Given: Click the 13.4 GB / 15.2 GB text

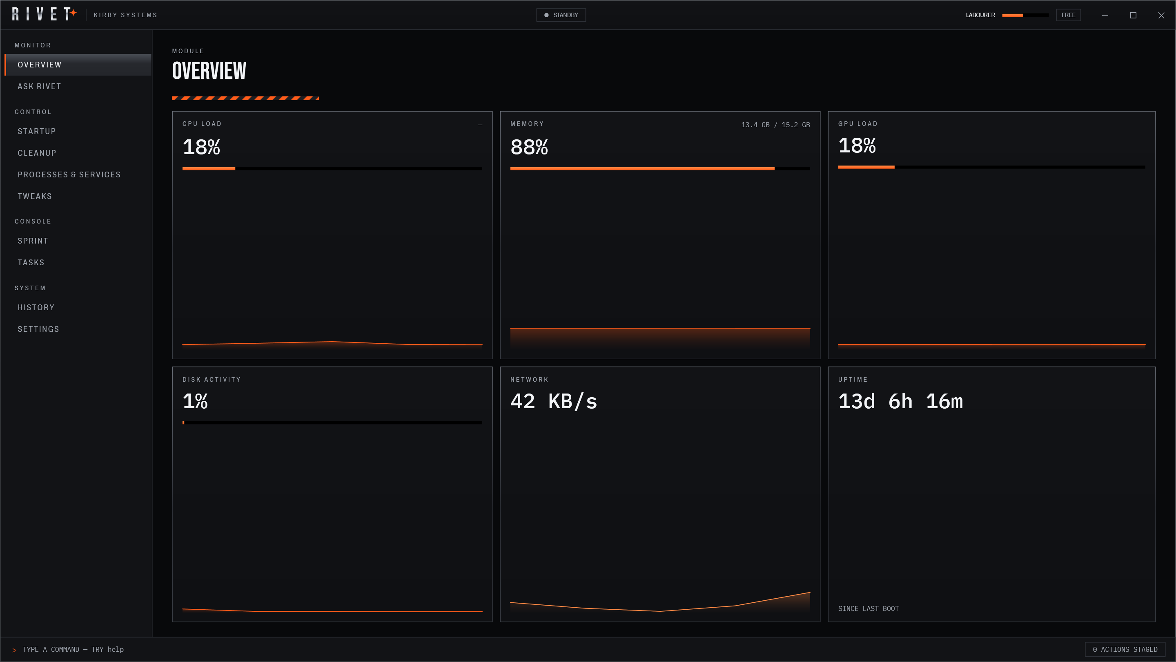Looking at the screenshot, I should coord(775,125).
